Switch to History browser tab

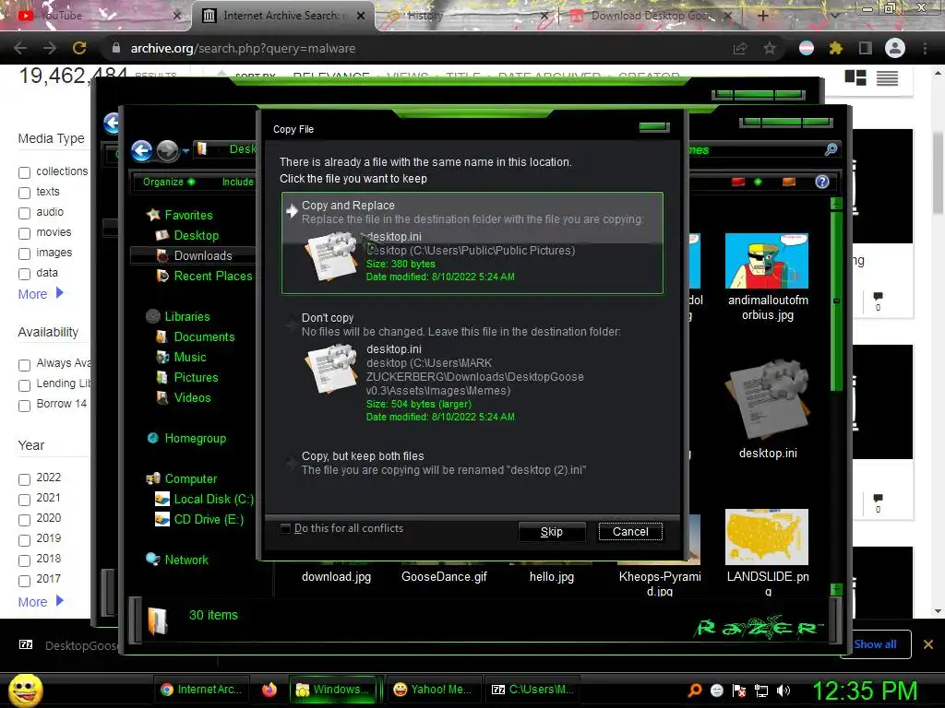click(x=467, y=16)
